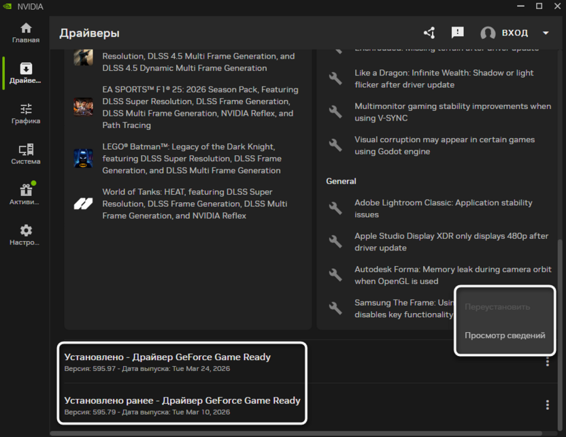Open three-dot menu for driver 595.79

[547, 405]
